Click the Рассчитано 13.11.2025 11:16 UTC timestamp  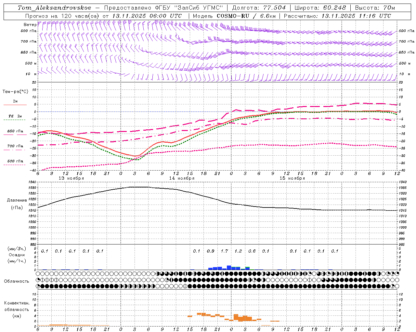tap(337, 16)
